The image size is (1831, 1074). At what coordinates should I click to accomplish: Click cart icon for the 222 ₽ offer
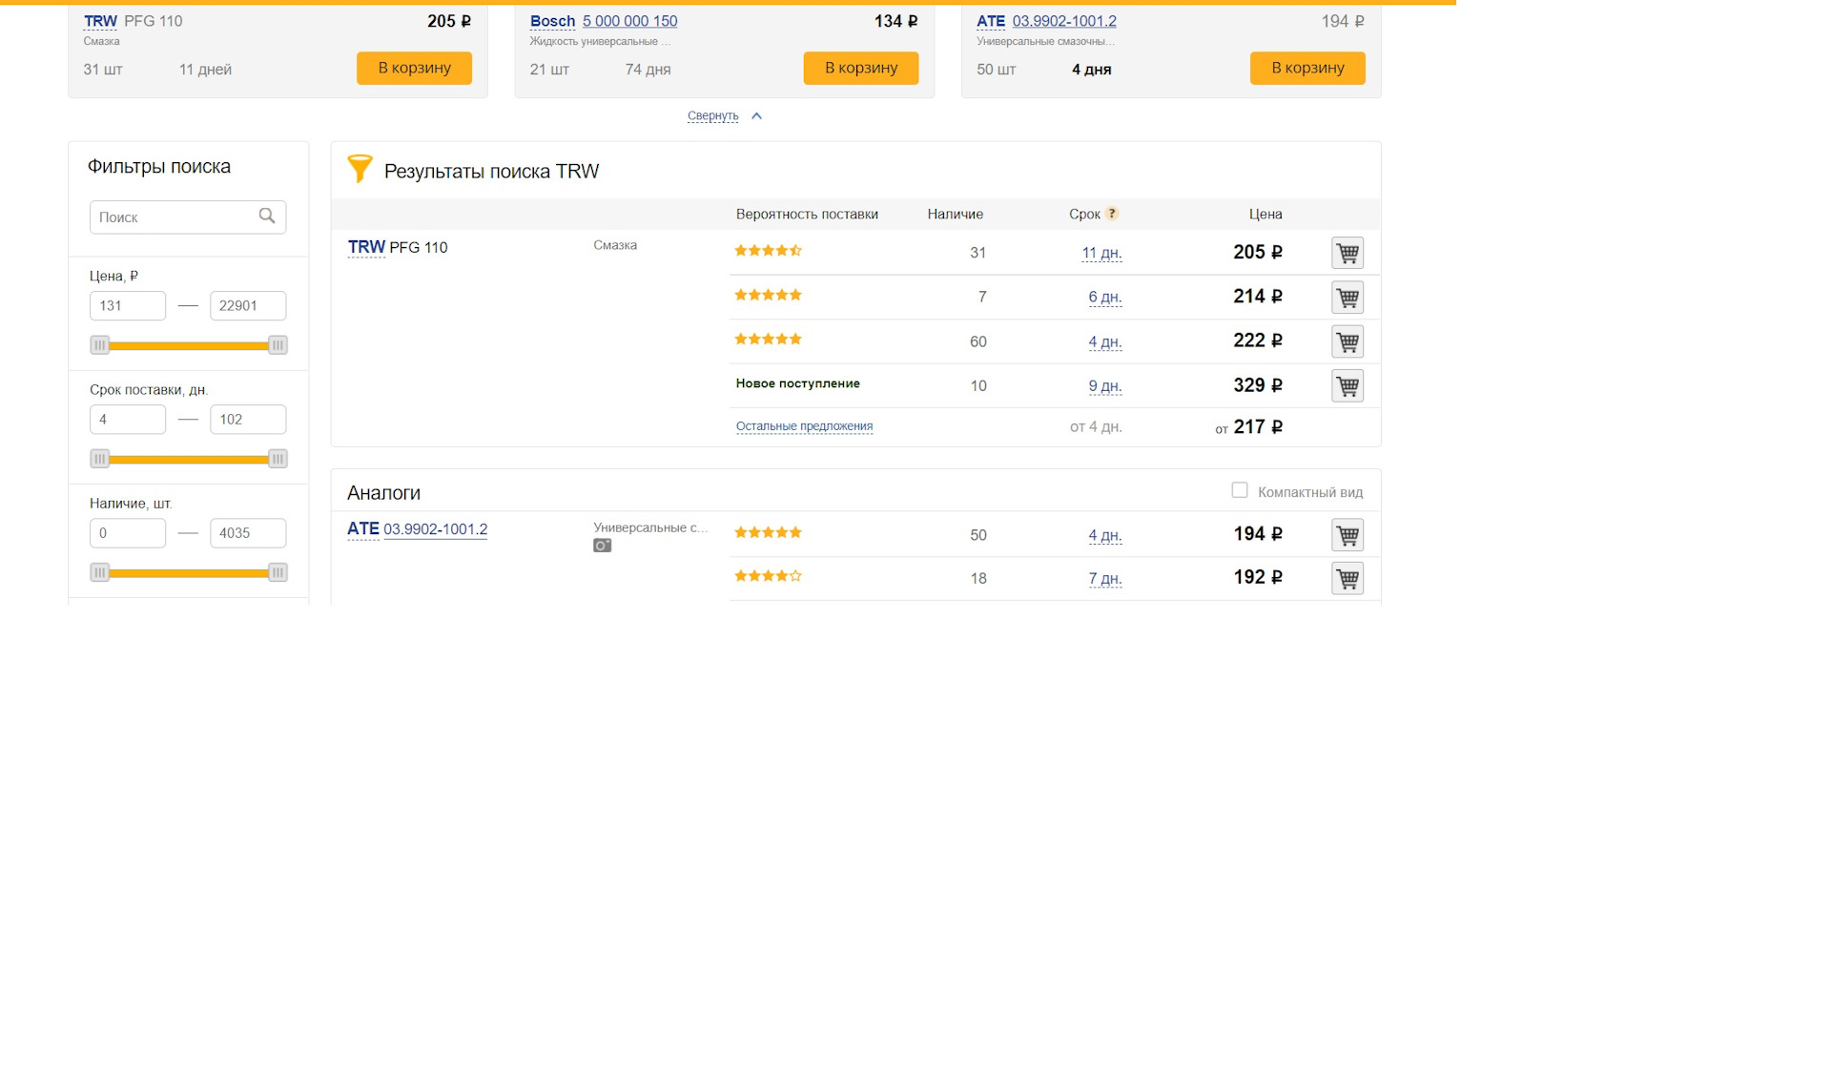(x=1347, y=341)
